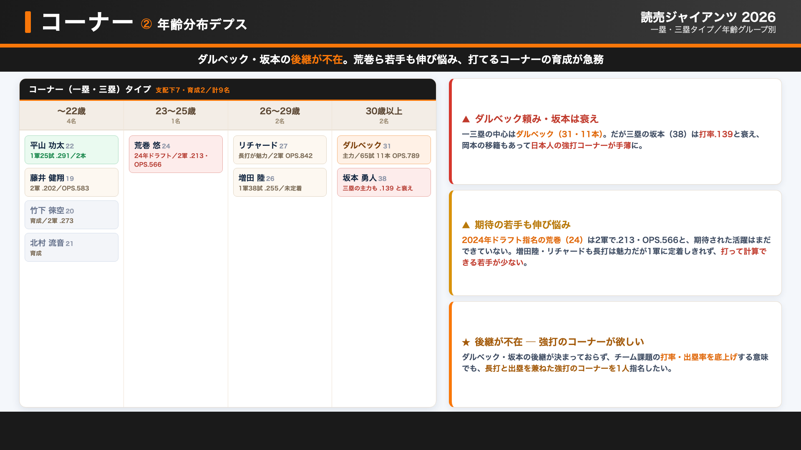Screen dimensions: 801x450
Task: Click the 23～25歳 column header
Action: pos(176,115)
